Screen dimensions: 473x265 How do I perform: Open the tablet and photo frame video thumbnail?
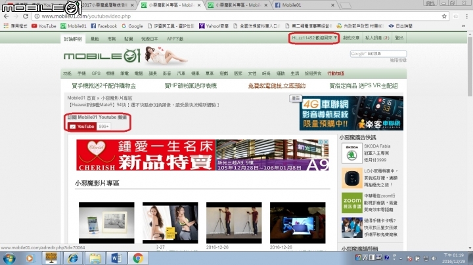106,223
